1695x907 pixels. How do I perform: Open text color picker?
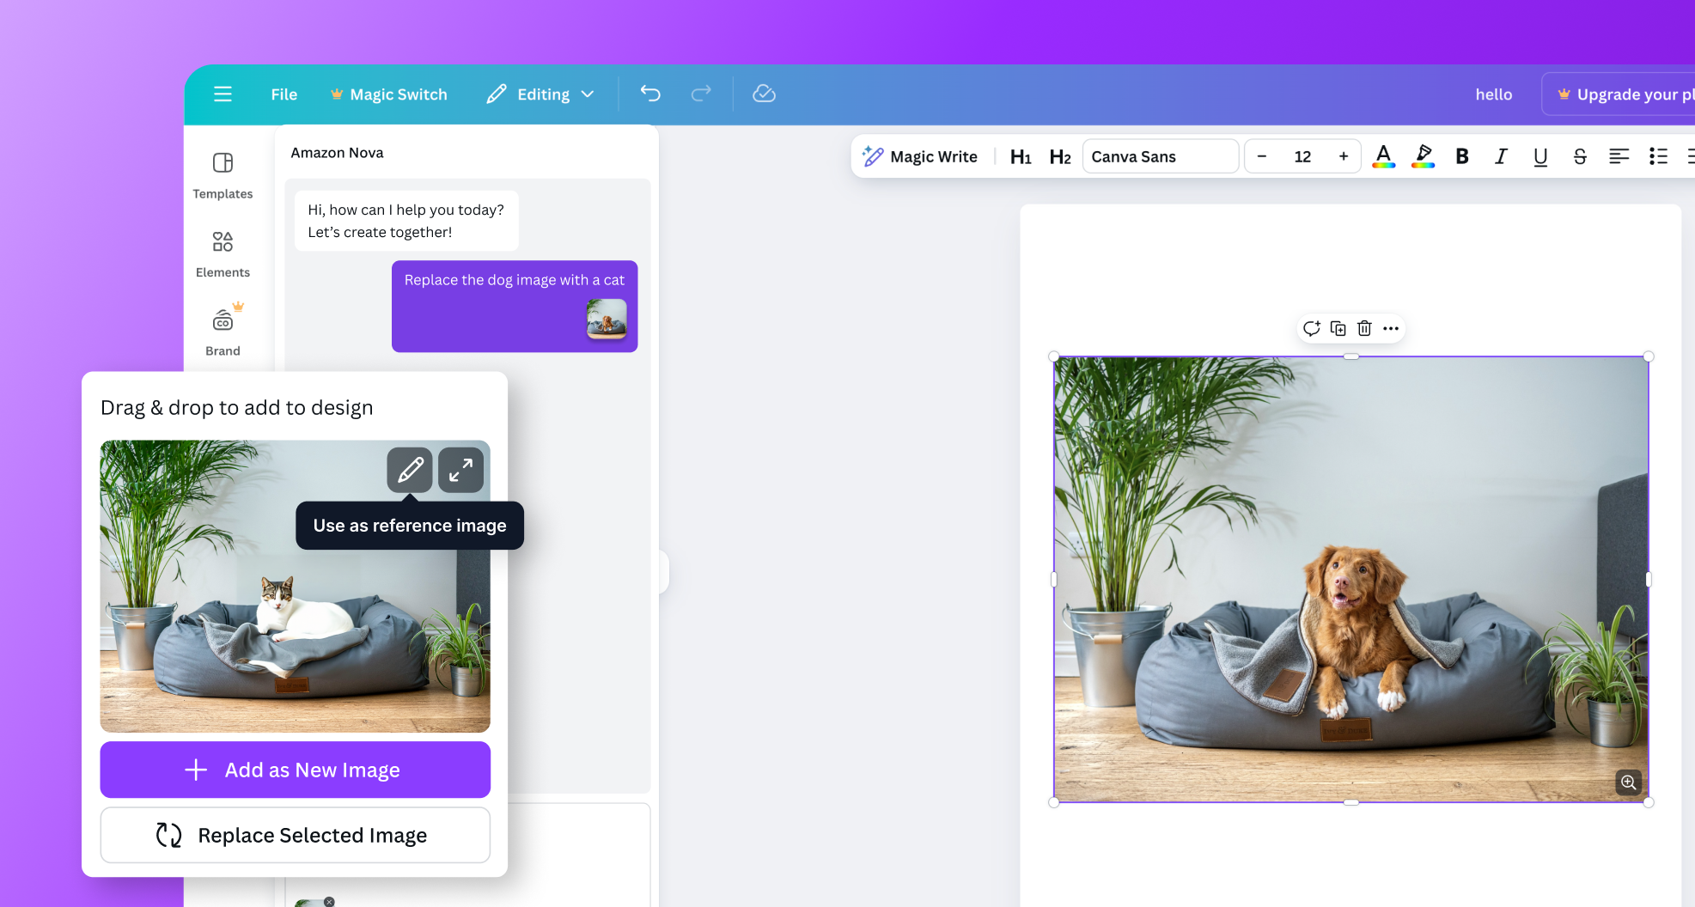point(1383,156)
